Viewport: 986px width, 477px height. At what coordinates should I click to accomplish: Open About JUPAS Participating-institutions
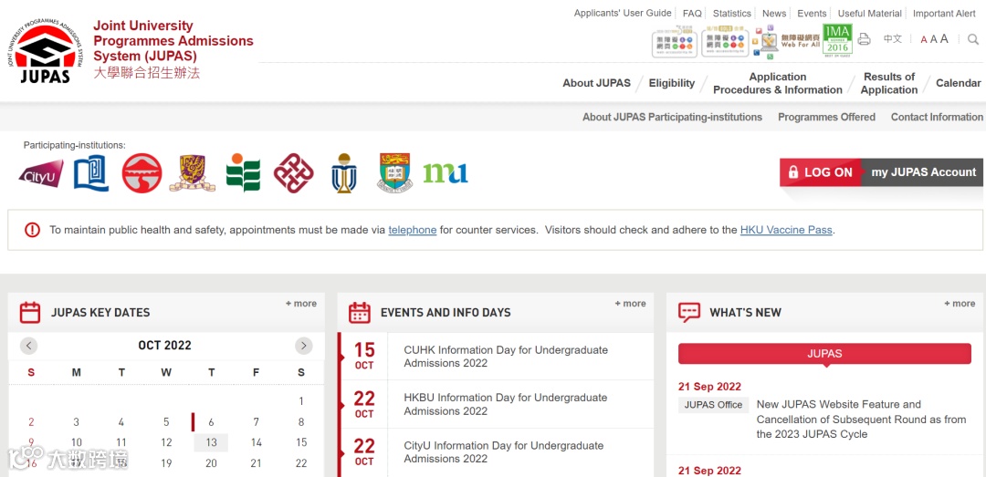[x=672, y=117]
